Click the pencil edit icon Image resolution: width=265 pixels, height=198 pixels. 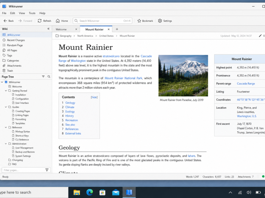coord(260,36)
